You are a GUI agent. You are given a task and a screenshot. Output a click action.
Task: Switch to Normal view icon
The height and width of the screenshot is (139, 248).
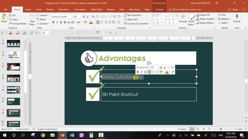(x=192, y=129)
